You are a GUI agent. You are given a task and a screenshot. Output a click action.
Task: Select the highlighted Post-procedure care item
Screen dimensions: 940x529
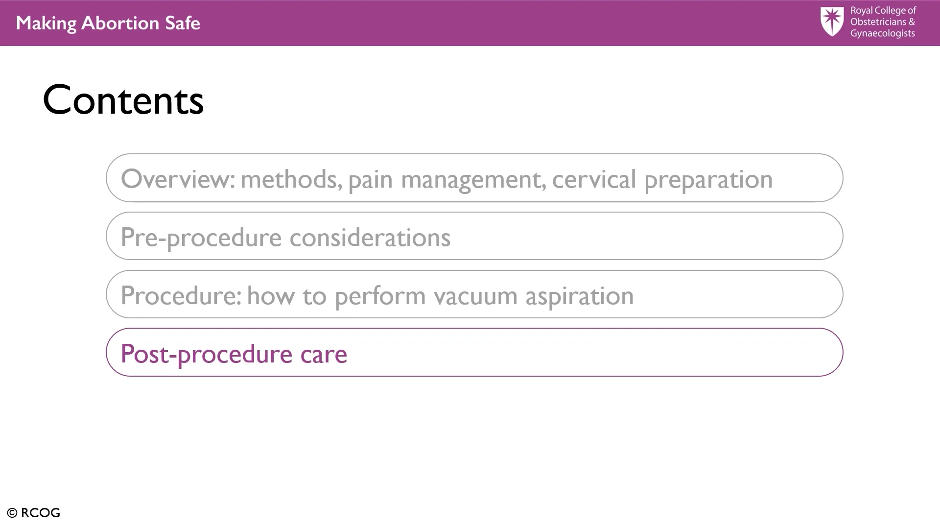click(474, 353)
